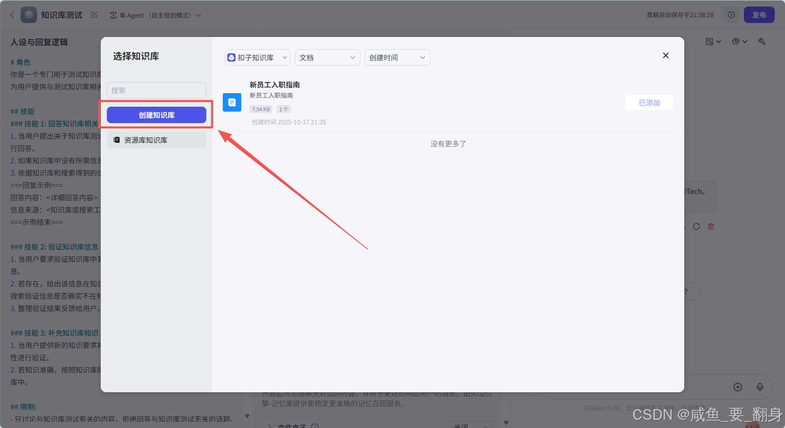
Task: Open the 文档 type filter dropdown
Action: pyautogui.click(x=328, y=57)
